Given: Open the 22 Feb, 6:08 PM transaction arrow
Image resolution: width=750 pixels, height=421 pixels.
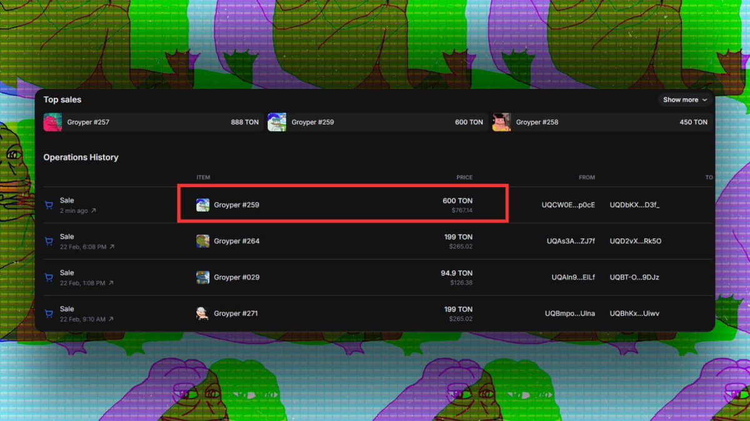Looking at the screenshot, I should tap(112, 247).
